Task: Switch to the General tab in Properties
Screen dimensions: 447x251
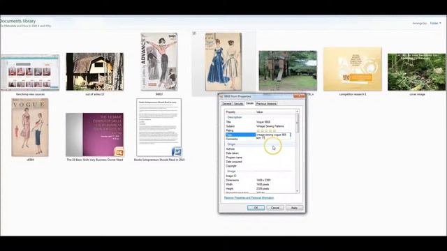Action: click(227, 104)
